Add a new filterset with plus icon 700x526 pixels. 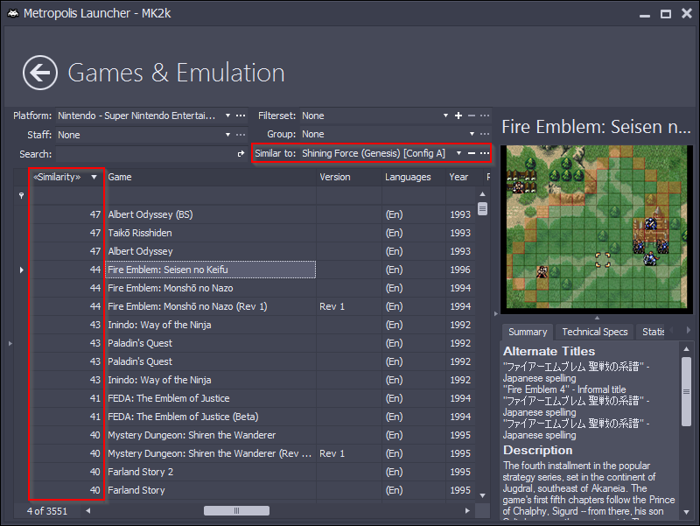click(x=458, y=116)
